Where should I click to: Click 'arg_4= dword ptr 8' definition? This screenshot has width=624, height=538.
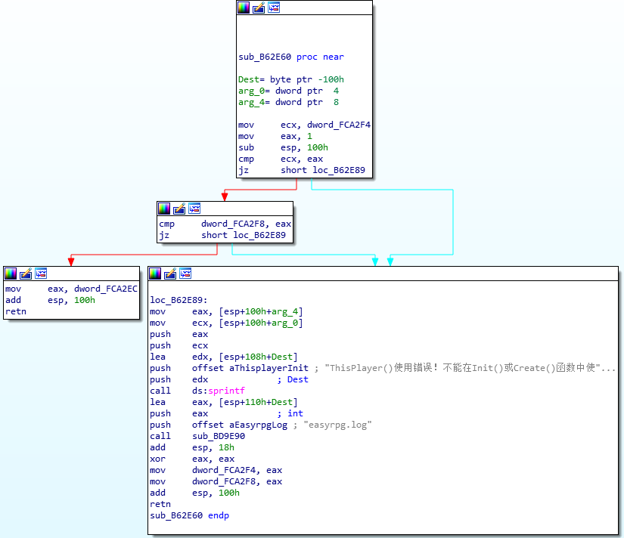(x=288, y=102)
